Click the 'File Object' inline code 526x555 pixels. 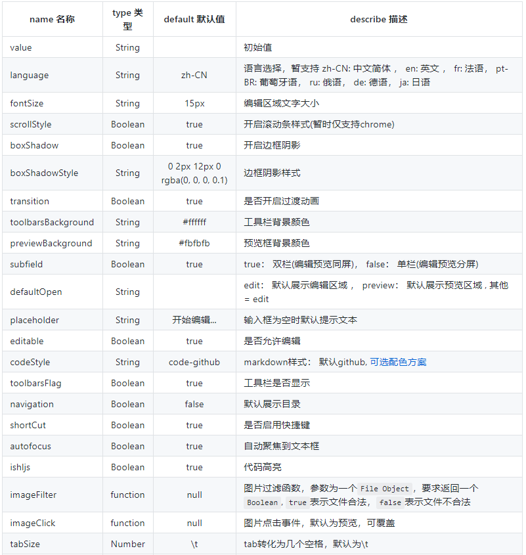385,489
